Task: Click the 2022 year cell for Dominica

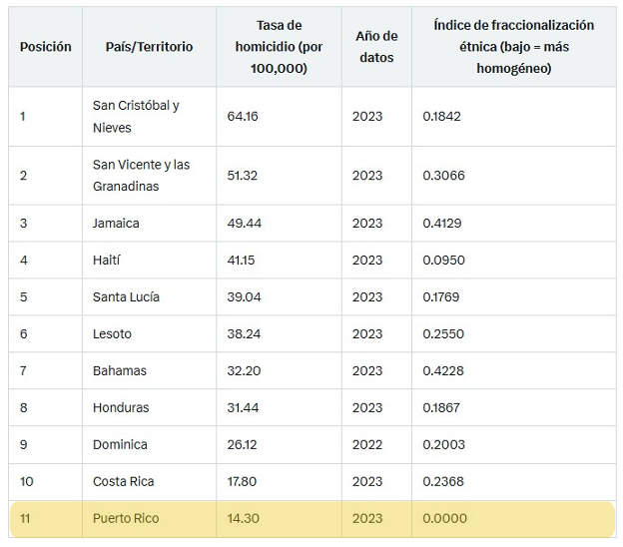Action: pos(367,445)
